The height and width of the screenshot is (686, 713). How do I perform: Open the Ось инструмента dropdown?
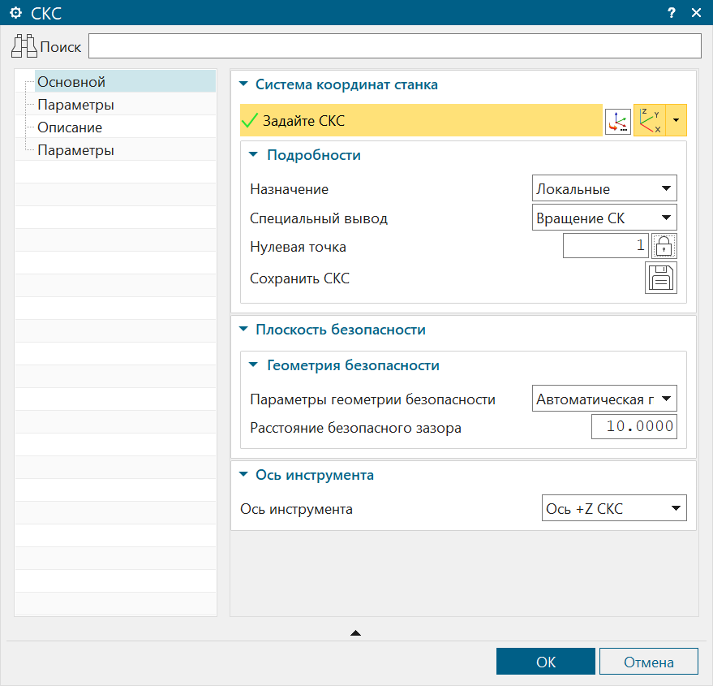click(613, 509)
